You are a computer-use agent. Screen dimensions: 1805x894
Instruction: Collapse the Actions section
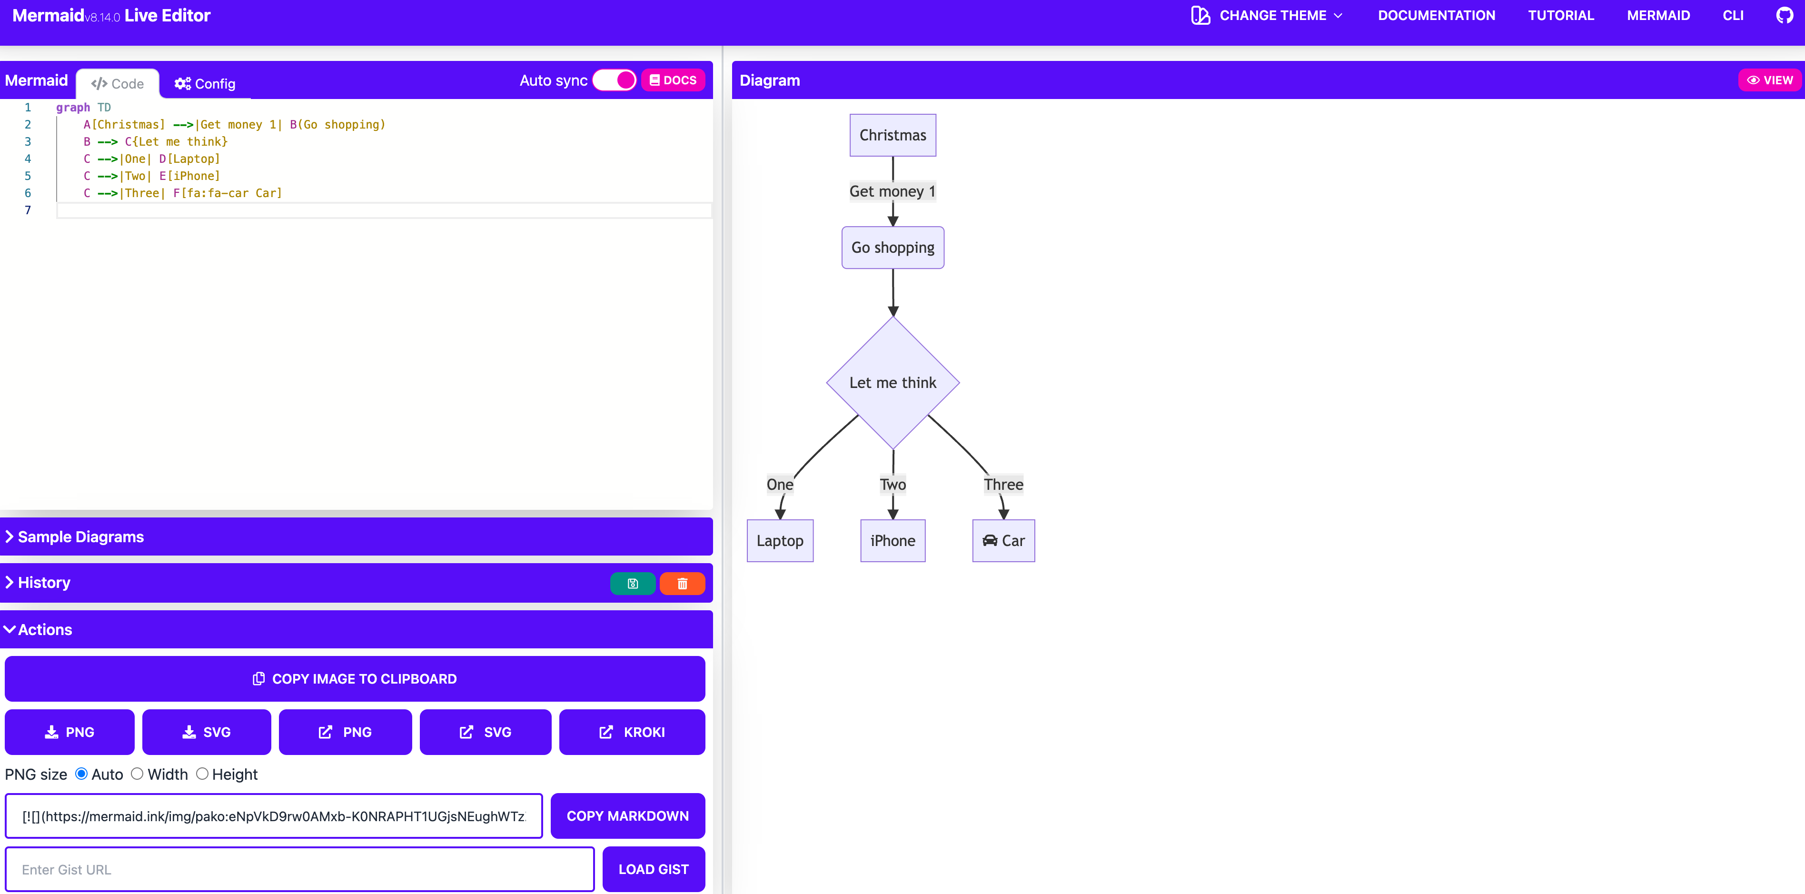click(45, 630)
